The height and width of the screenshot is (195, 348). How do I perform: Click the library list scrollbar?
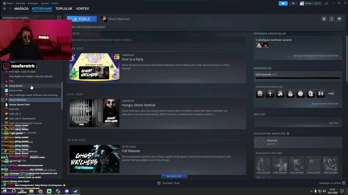click(x=62, y=95)
